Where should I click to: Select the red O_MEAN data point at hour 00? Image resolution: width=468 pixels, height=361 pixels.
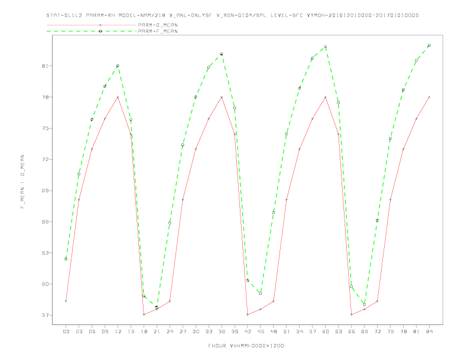[x=66, y=301]
